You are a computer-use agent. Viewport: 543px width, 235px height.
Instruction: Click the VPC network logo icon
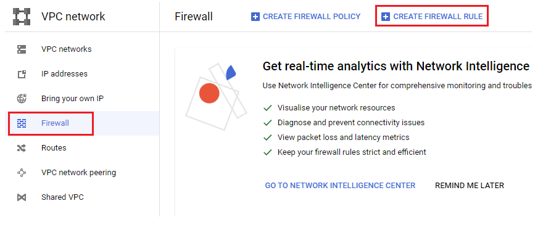(22, 17)
